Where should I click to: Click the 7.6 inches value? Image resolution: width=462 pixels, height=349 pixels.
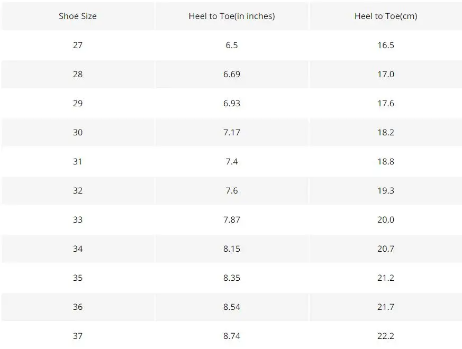coord(232,190)
